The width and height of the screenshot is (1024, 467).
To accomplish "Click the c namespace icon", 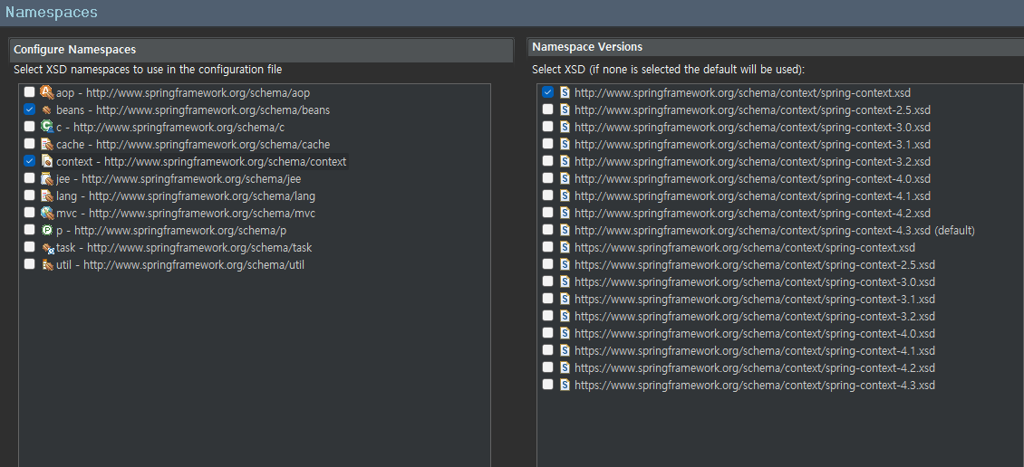I will point(46,127).
